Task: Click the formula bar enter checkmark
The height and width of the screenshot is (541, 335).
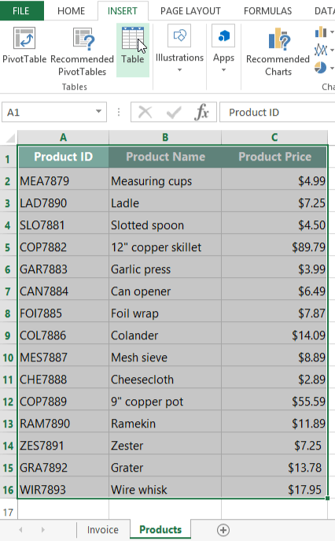Action: pyautogui.click(x=173, y=112)
